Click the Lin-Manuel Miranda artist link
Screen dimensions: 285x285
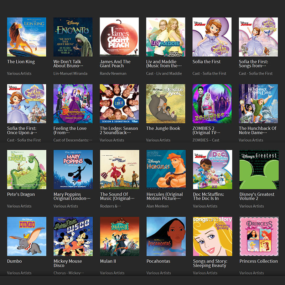(70, 73)
